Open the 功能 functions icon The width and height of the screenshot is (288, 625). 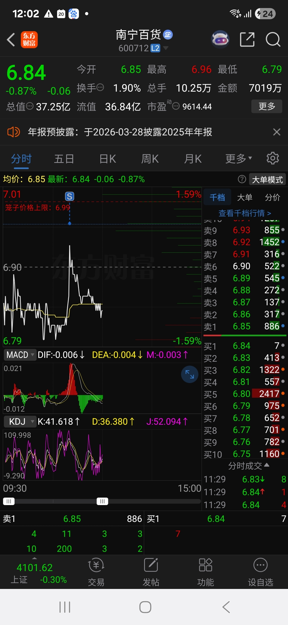(x=206, y=572)
